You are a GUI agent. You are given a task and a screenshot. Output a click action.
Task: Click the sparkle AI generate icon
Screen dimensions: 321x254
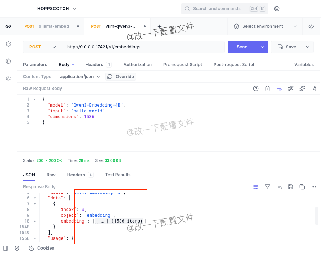tap(302, 89)
